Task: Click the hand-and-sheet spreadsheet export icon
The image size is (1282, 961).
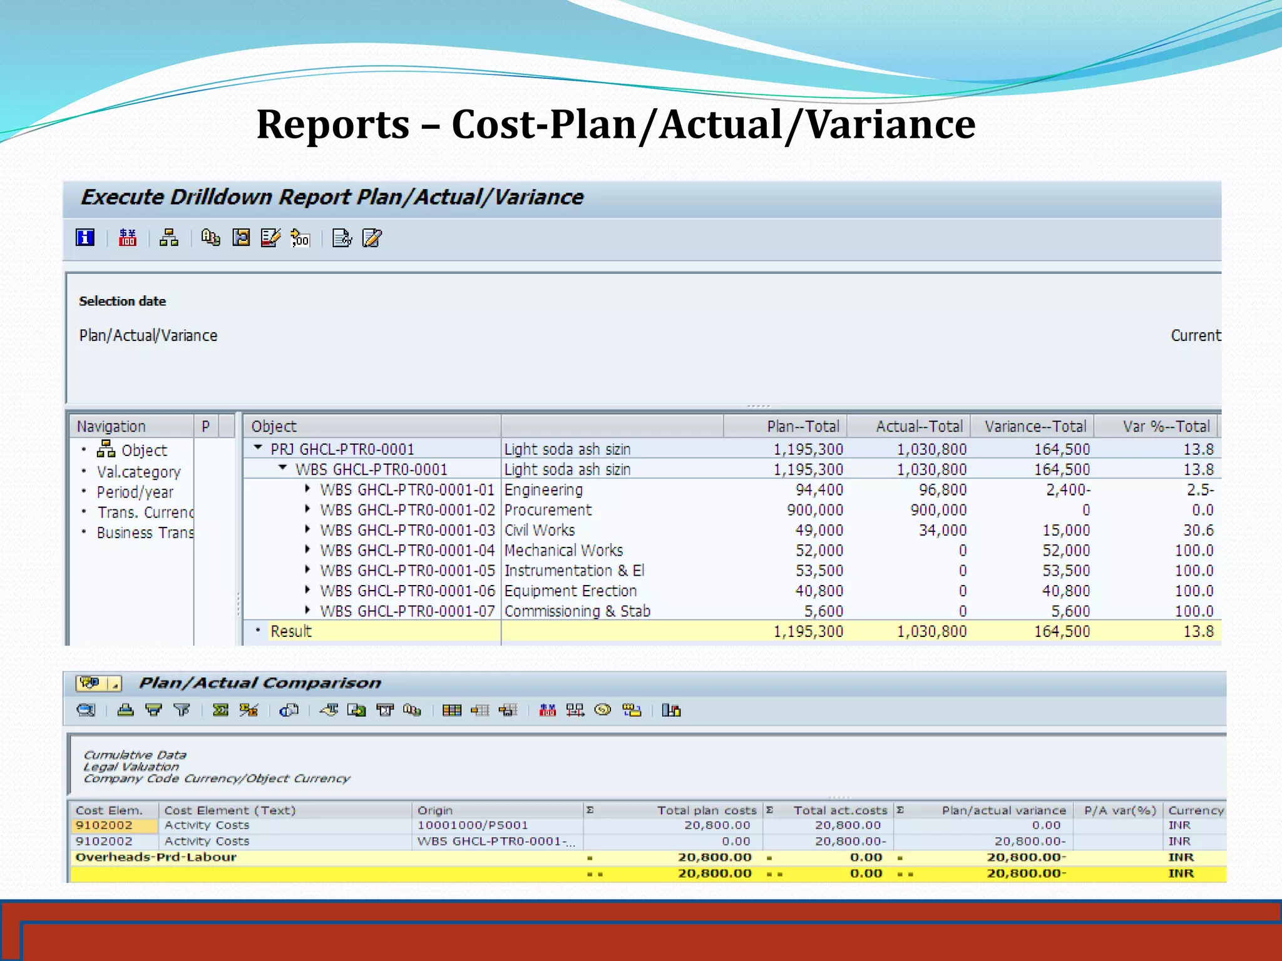Action: tap(329, 710)
